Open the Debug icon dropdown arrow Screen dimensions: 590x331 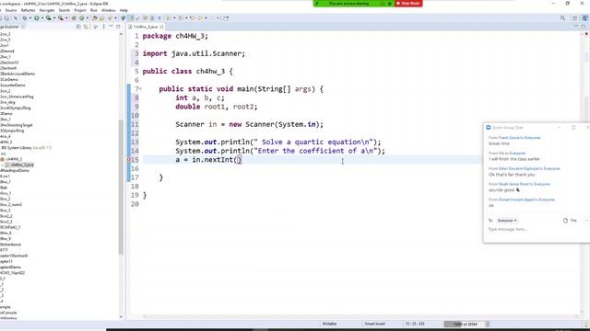click(30, 18)
